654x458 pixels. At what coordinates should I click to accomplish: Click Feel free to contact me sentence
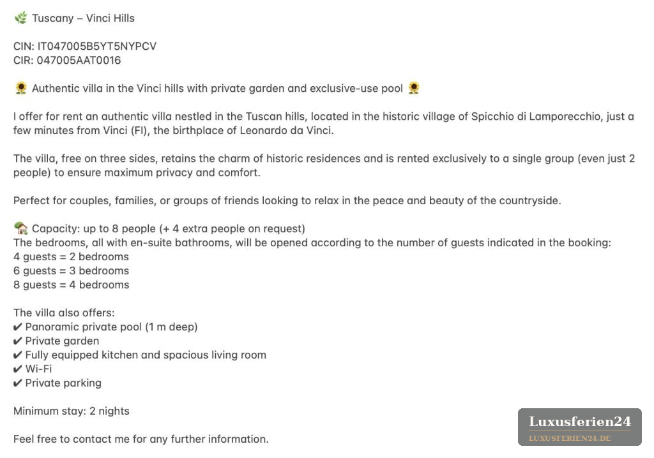pos(141,440)
